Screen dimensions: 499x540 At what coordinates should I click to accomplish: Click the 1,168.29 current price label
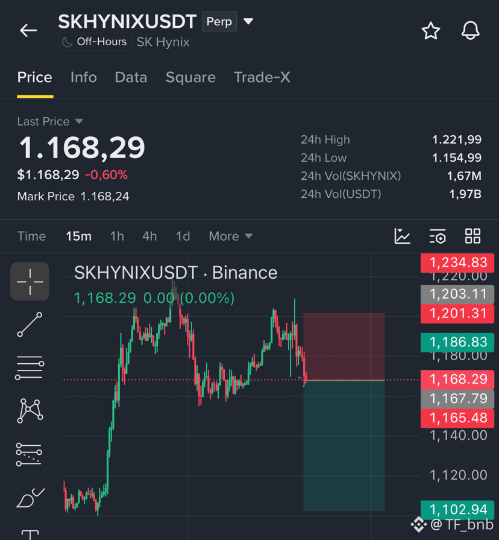[457, 379]
